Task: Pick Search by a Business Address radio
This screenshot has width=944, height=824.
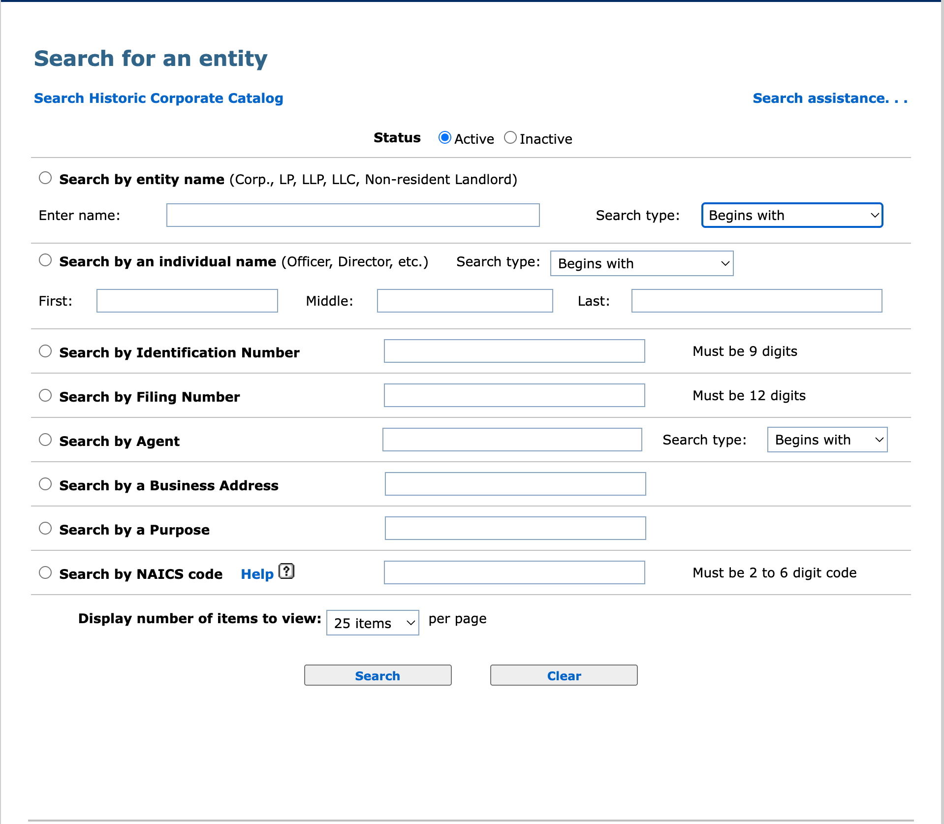Action: click(45, 484)
